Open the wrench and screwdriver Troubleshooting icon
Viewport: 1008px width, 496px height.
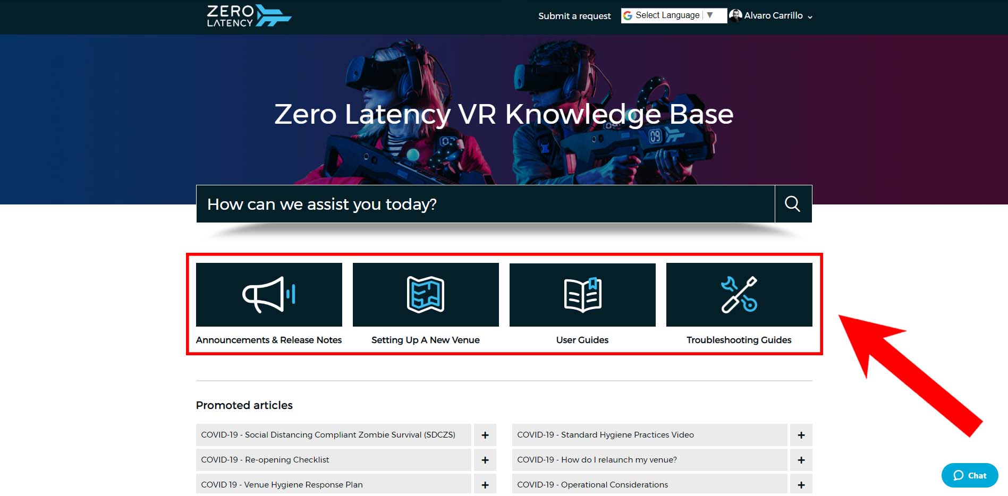coord(739,295)
